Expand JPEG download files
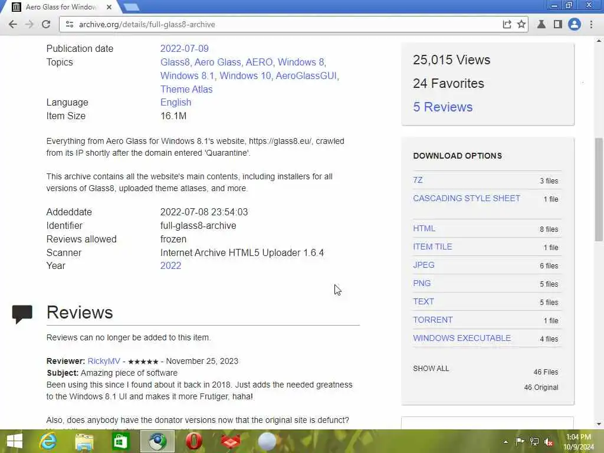 pos(424,265)
